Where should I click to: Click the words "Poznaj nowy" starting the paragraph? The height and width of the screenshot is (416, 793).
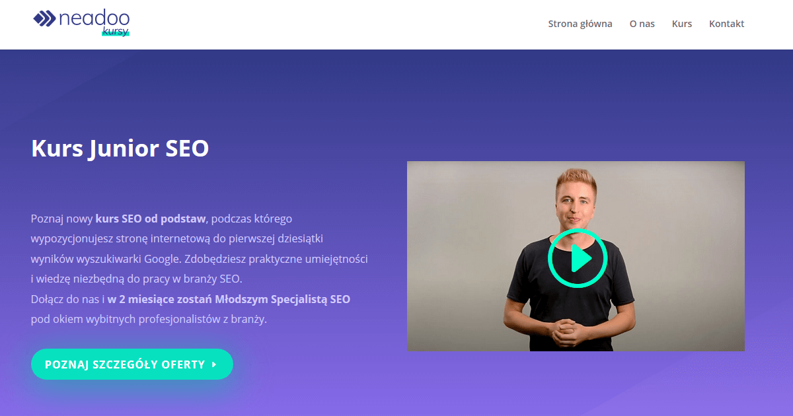coord(61,218)
